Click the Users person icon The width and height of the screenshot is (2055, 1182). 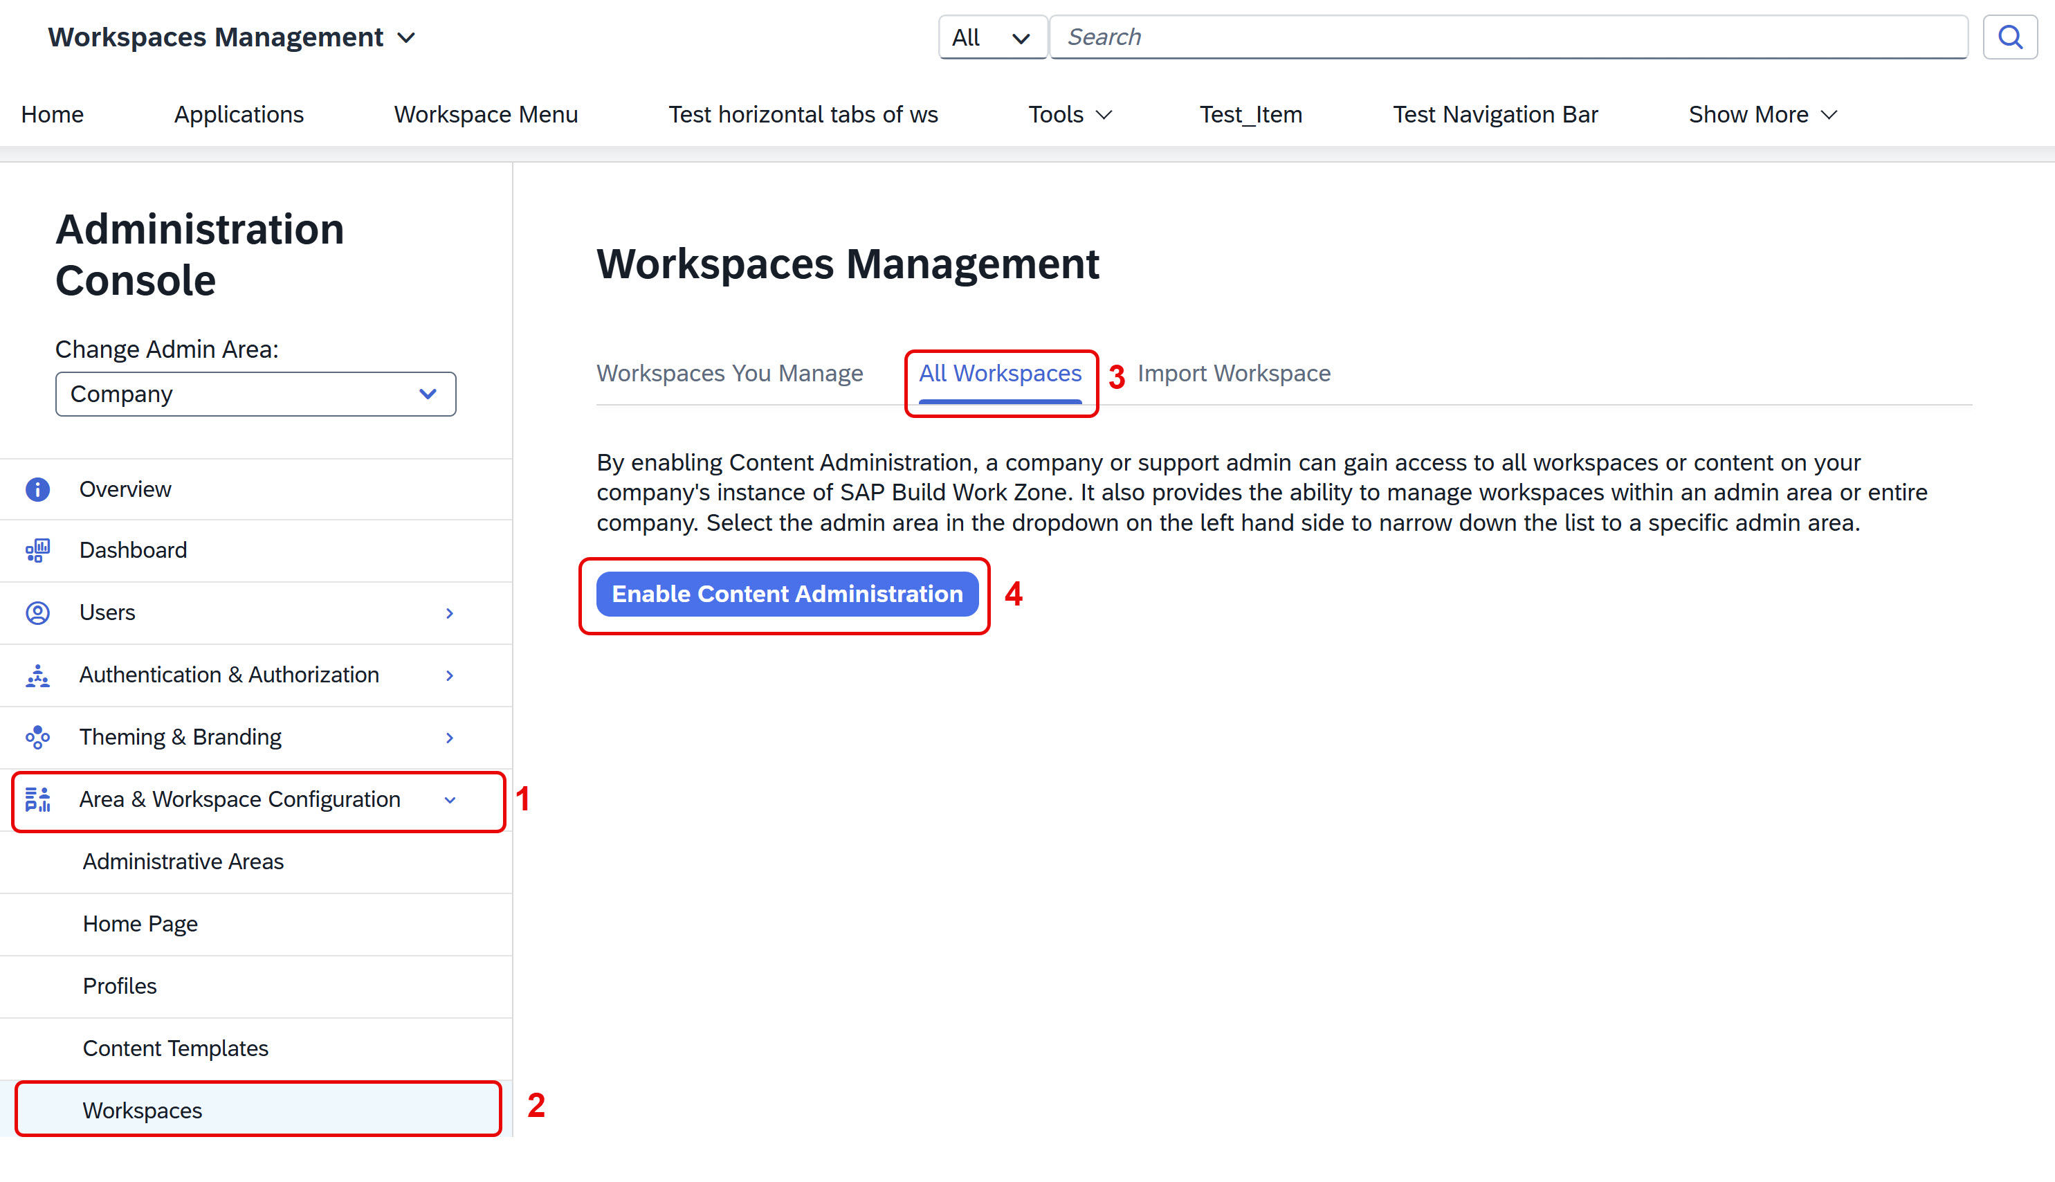coord(37,613)
